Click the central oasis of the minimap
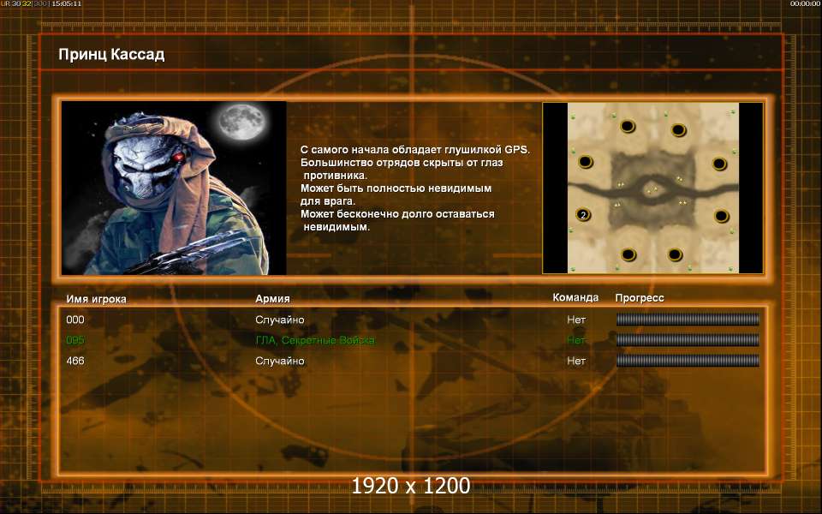Viewport: 822px width, 514px height. pyautogui.click(x=652, y=188)
